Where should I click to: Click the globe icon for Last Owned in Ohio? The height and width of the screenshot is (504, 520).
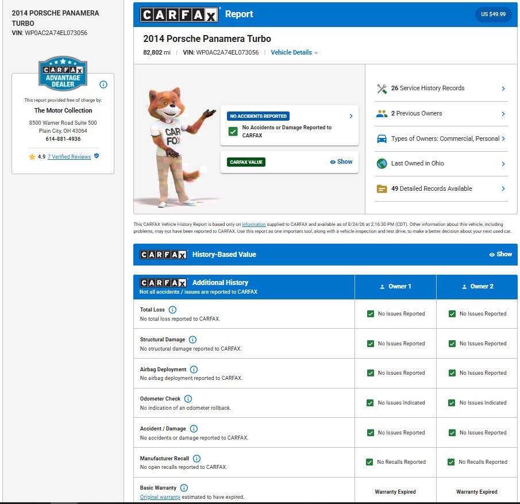pyautogui.click(x=382, y=164)
